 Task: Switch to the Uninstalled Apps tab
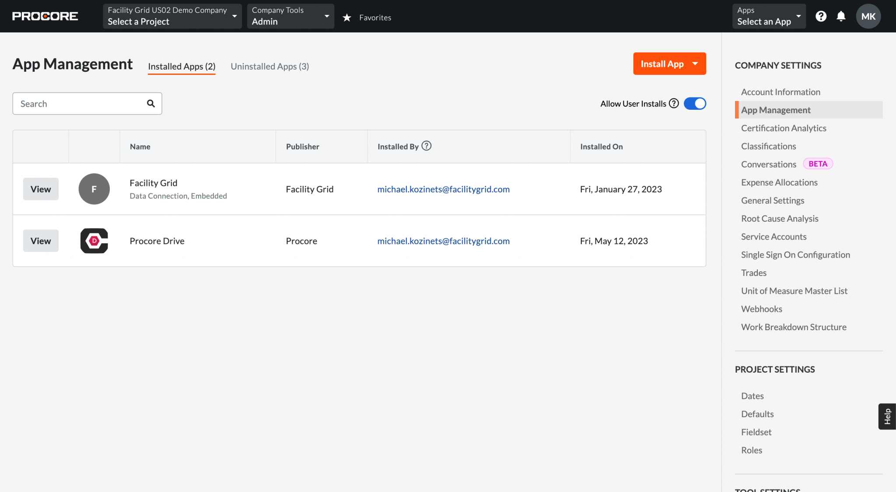tap(269, 66)
